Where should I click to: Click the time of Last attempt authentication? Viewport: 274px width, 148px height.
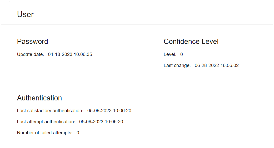114,122
